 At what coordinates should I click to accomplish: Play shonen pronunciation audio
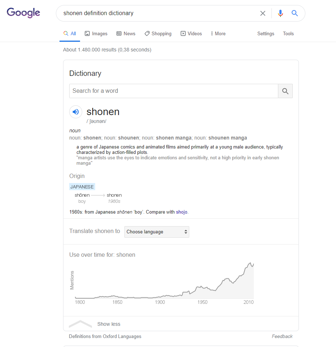(76, 112)
